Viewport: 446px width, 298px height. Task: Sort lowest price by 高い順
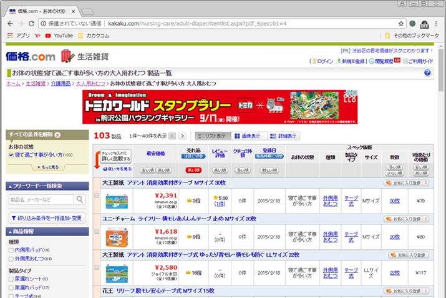click(164, 170)
